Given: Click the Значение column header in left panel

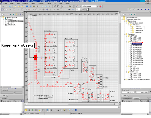Looking at the screenshot, I should [17, 101].
